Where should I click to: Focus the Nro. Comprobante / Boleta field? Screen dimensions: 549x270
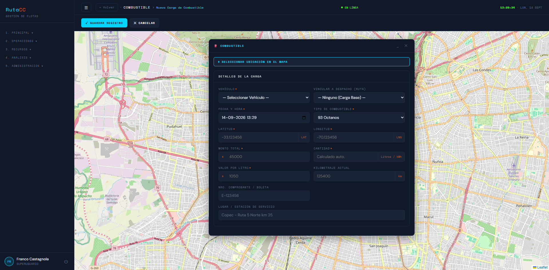pos(264,196)
